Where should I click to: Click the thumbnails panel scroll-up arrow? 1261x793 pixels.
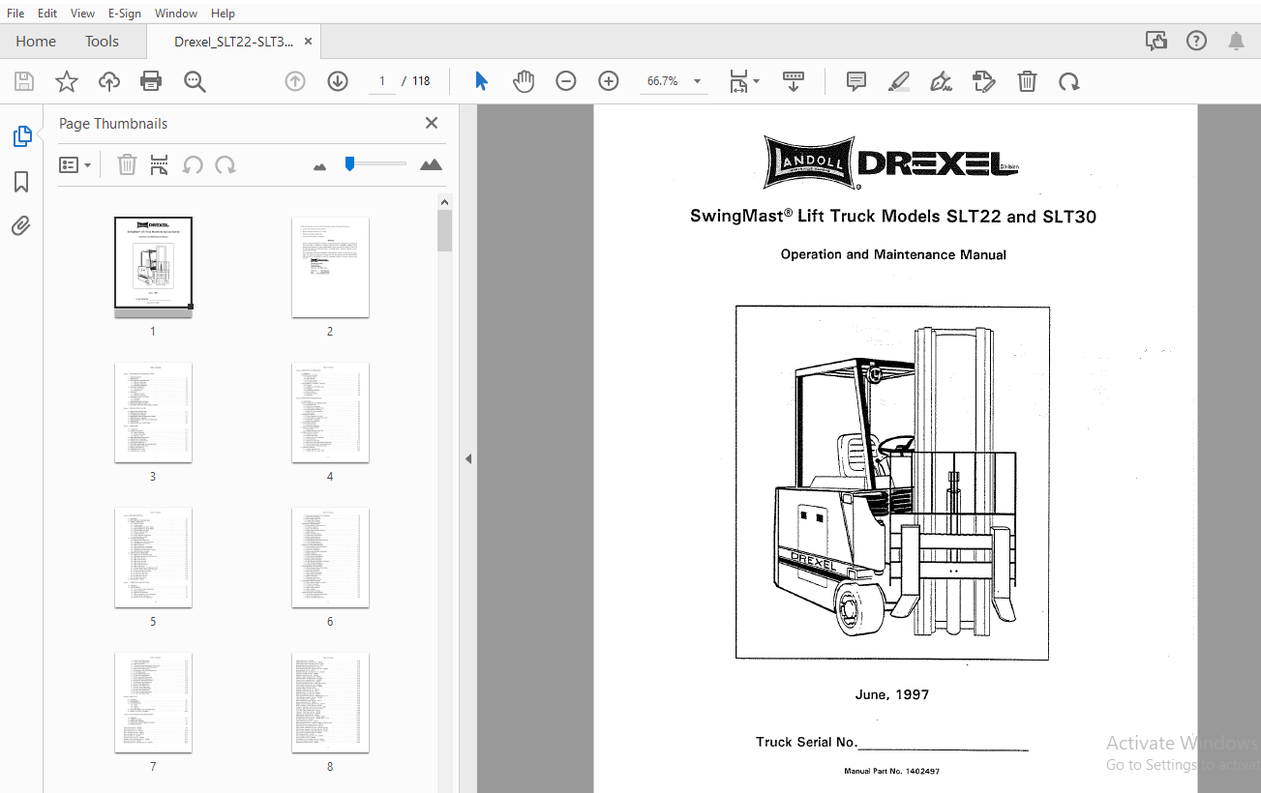click(x=444, y=202)
